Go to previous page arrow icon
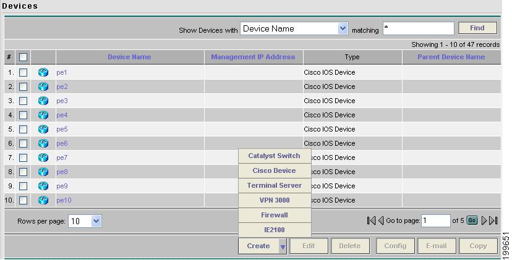 [x=381, y=220]
